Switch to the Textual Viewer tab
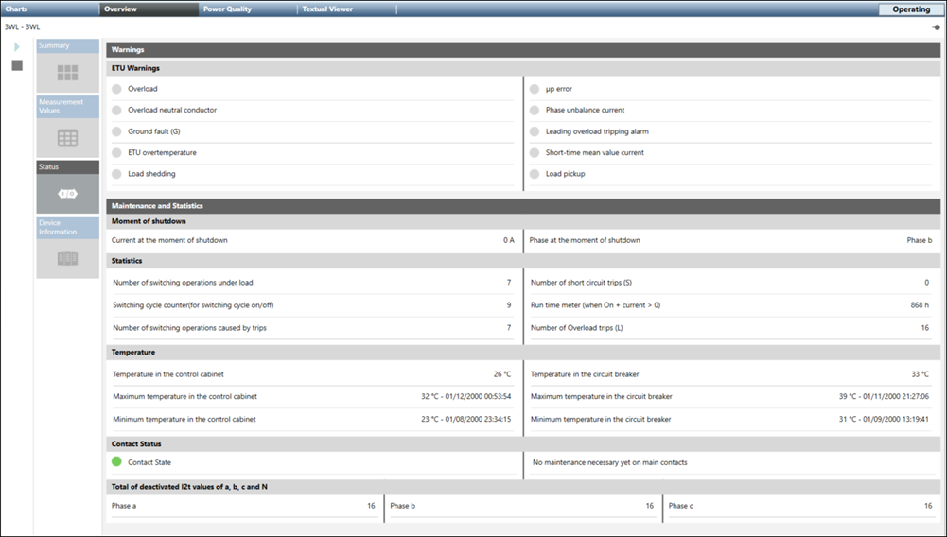This screenshot has width=947, height=537. [x=327, y=9]
